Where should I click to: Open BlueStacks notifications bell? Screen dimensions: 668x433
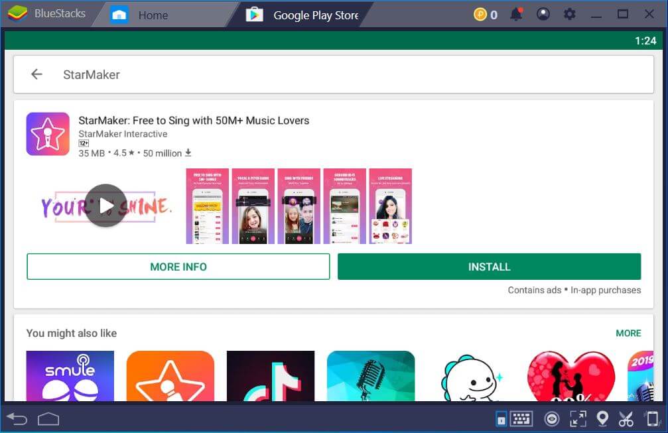[x=516, y=15]
